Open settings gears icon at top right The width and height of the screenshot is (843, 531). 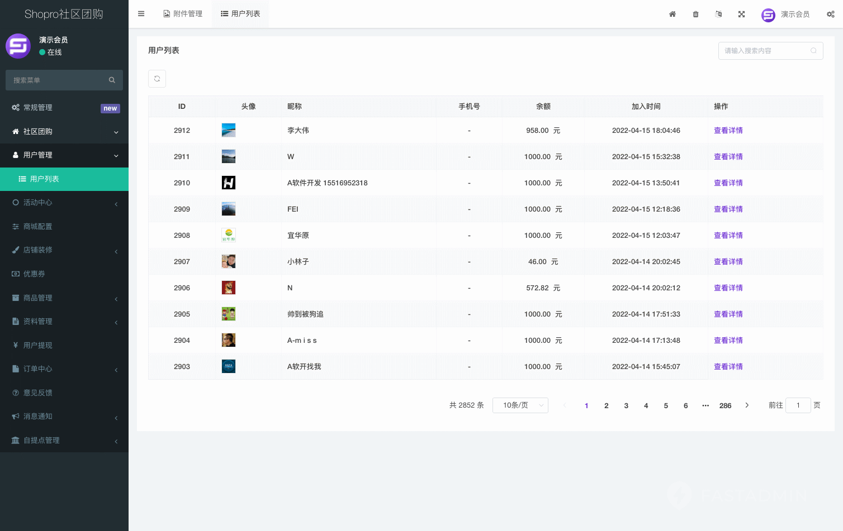click(831, 14)
